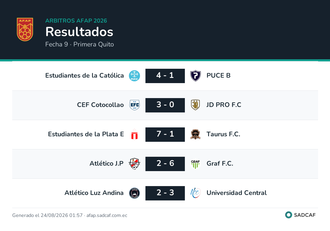This screenshot has height=231, width=330.
Task: Click Atlético Luz Andina round crest
Action: 134,193
